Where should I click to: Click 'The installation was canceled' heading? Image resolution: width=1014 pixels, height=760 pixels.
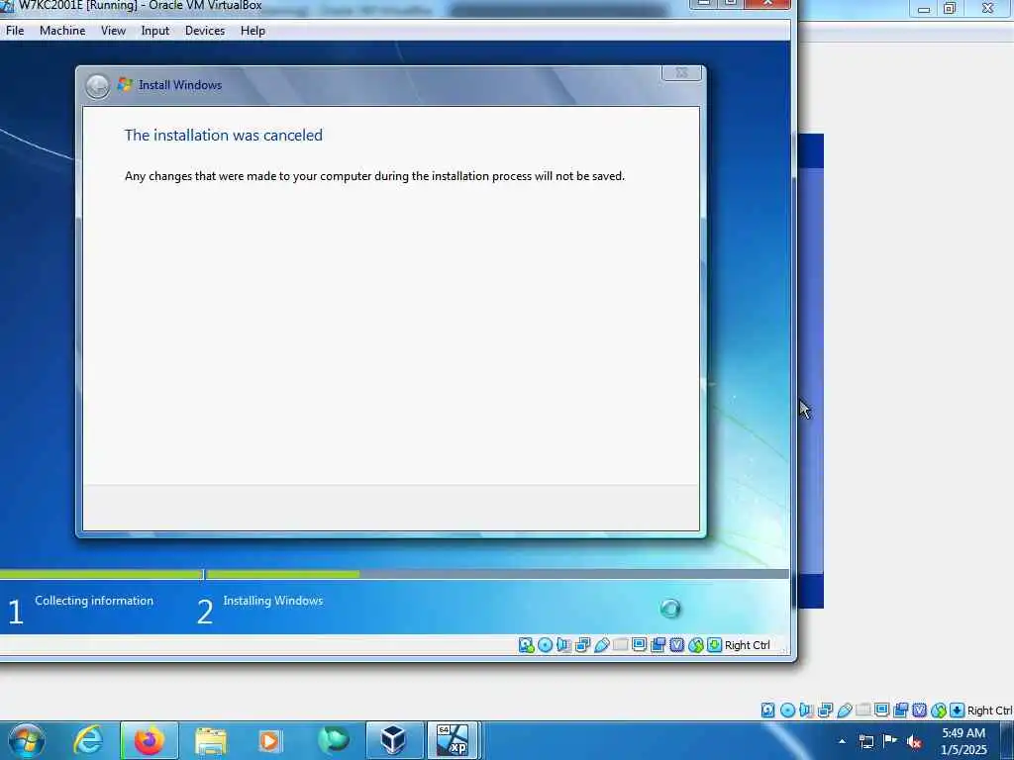pos(223,135)
